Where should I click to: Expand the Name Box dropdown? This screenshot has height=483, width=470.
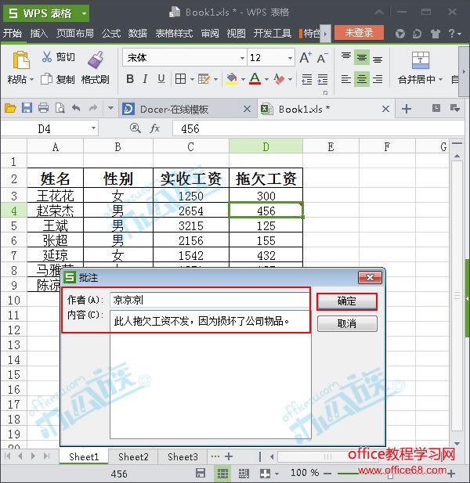93,128
